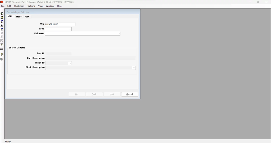
Task: Click the toolbar icon just below the DCS icon
Action: coord(2,55)
